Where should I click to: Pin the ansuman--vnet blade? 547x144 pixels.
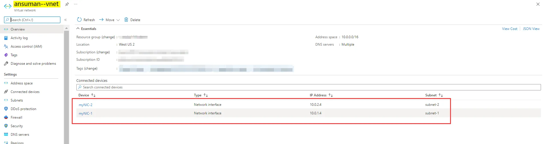tap(67, 4)
